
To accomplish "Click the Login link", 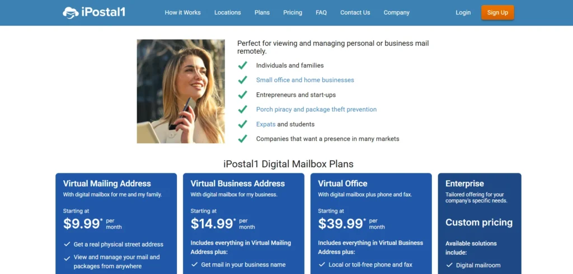I will (463, 12).
